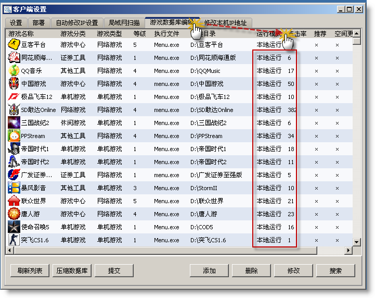
Task: Click the 客户端设置 title bar icon
Action: 8,9
